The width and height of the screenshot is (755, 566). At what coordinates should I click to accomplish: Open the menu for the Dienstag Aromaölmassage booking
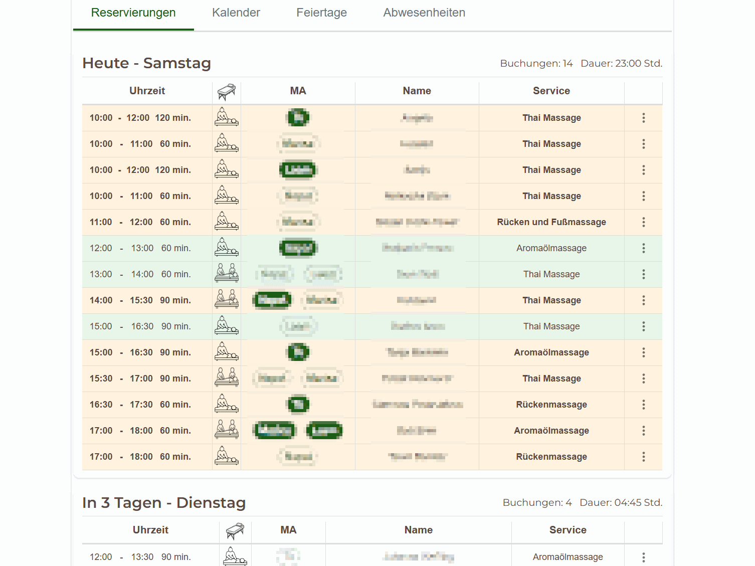point(643,556)
